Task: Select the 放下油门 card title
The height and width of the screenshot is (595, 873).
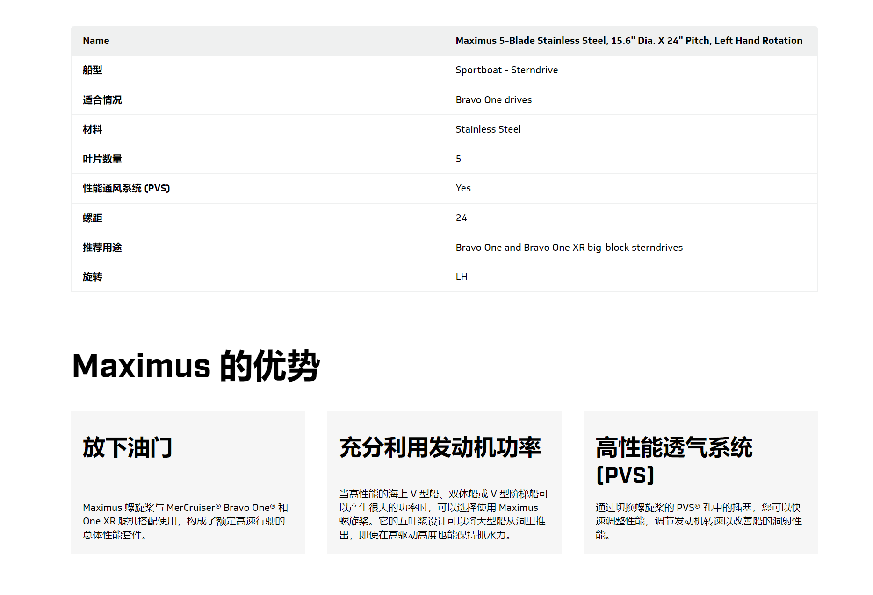Action: [x=128, y=447]
